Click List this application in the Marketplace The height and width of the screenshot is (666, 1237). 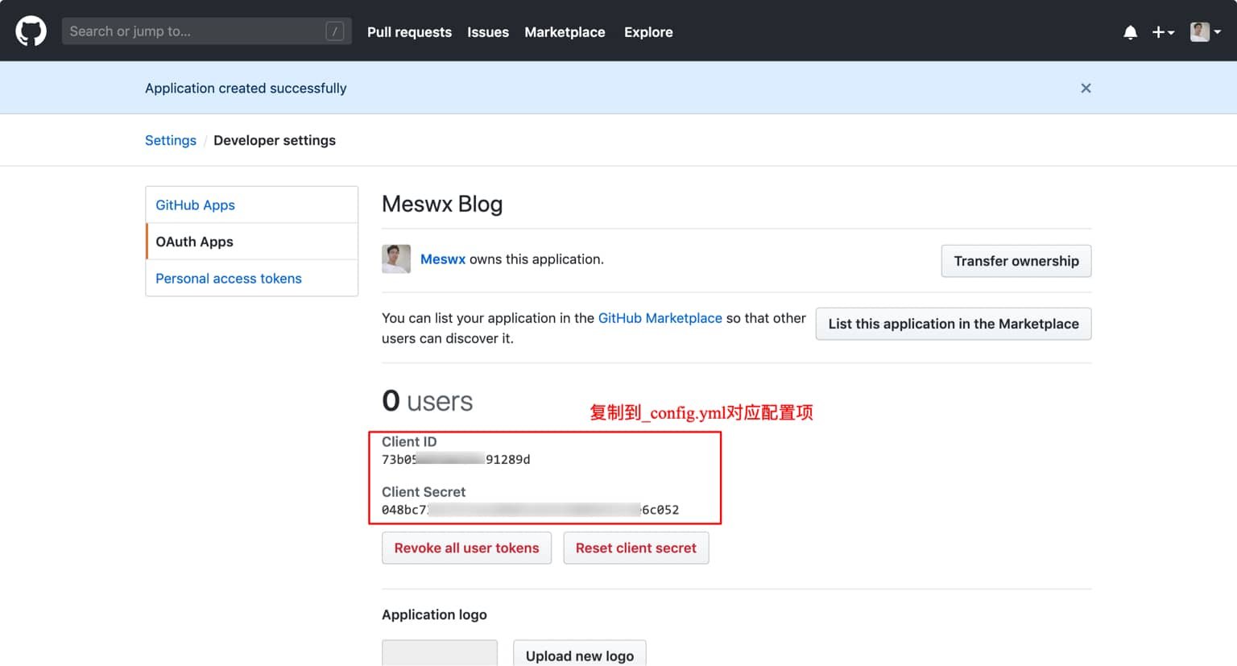click(x=954, y=324)
